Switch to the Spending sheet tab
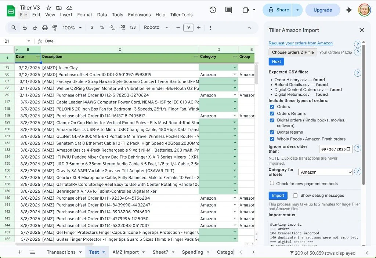376x258 pixels. coord(192,252)
